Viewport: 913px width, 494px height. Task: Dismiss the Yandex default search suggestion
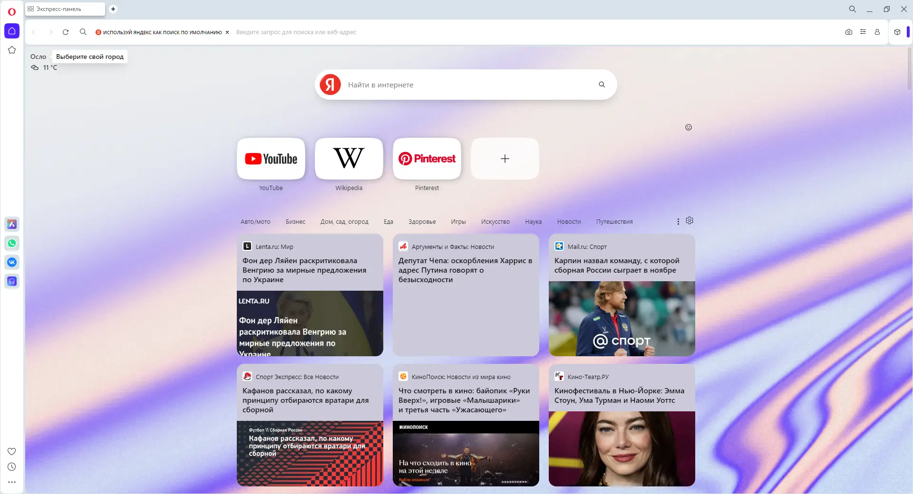tap(227, 32)
